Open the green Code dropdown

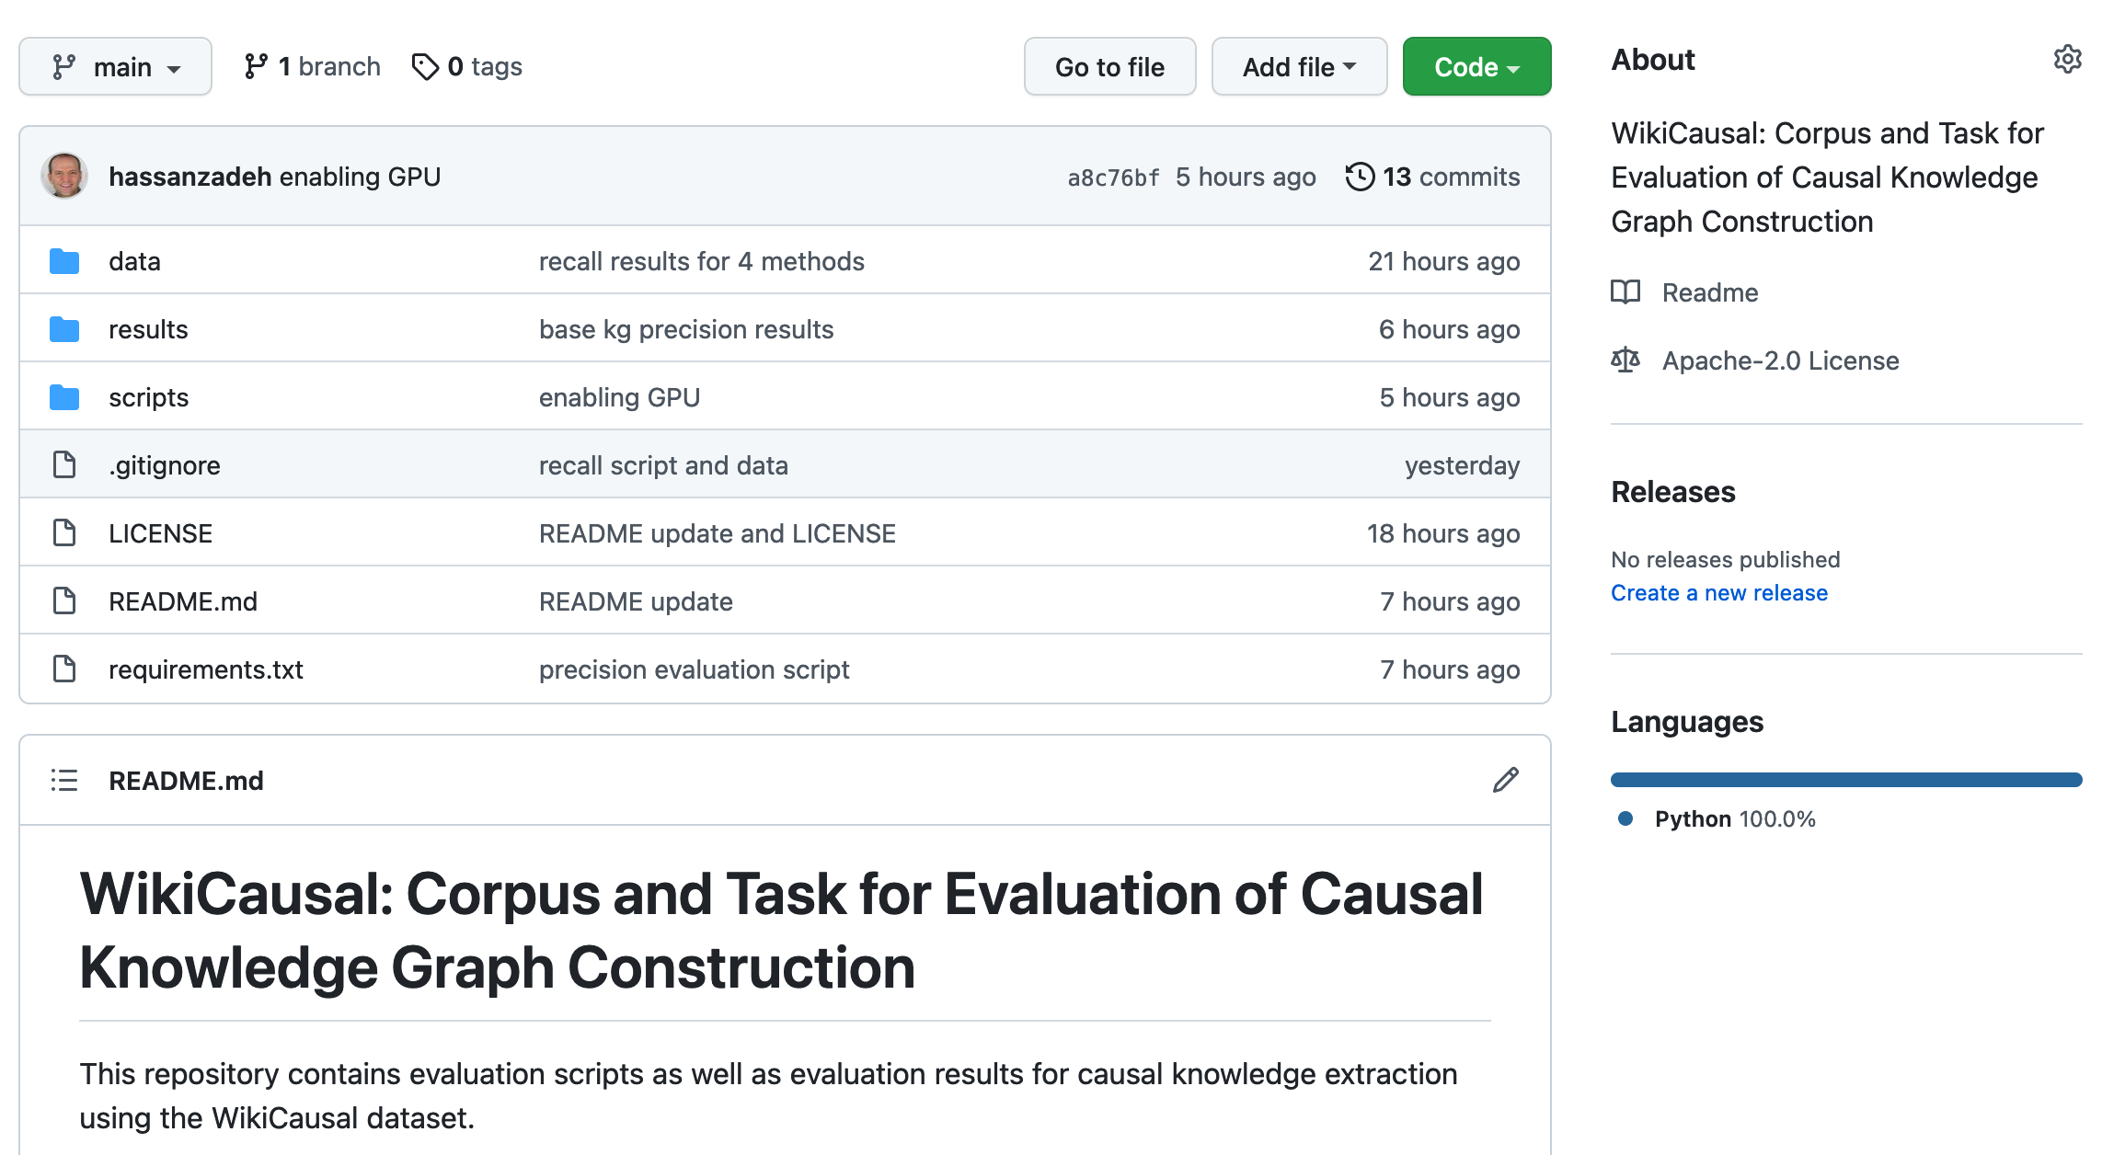pos(1476,67)
